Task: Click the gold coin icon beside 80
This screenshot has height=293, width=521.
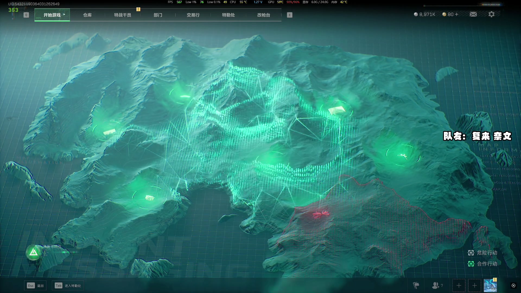Action: click(444, 14)
